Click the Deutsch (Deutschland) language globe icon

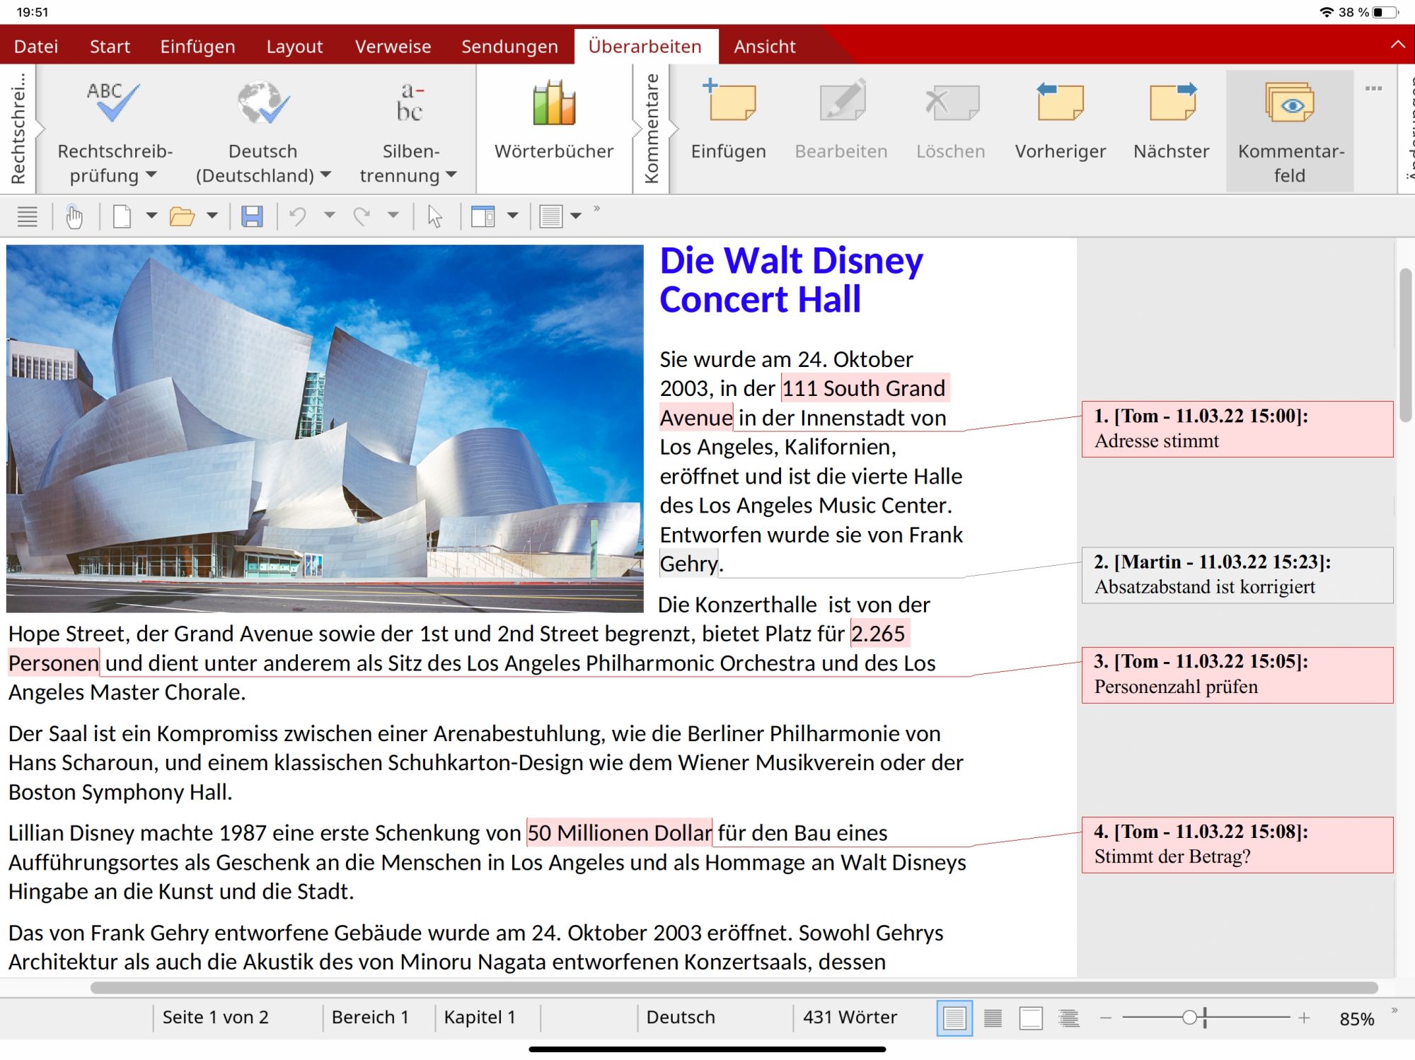262,103
